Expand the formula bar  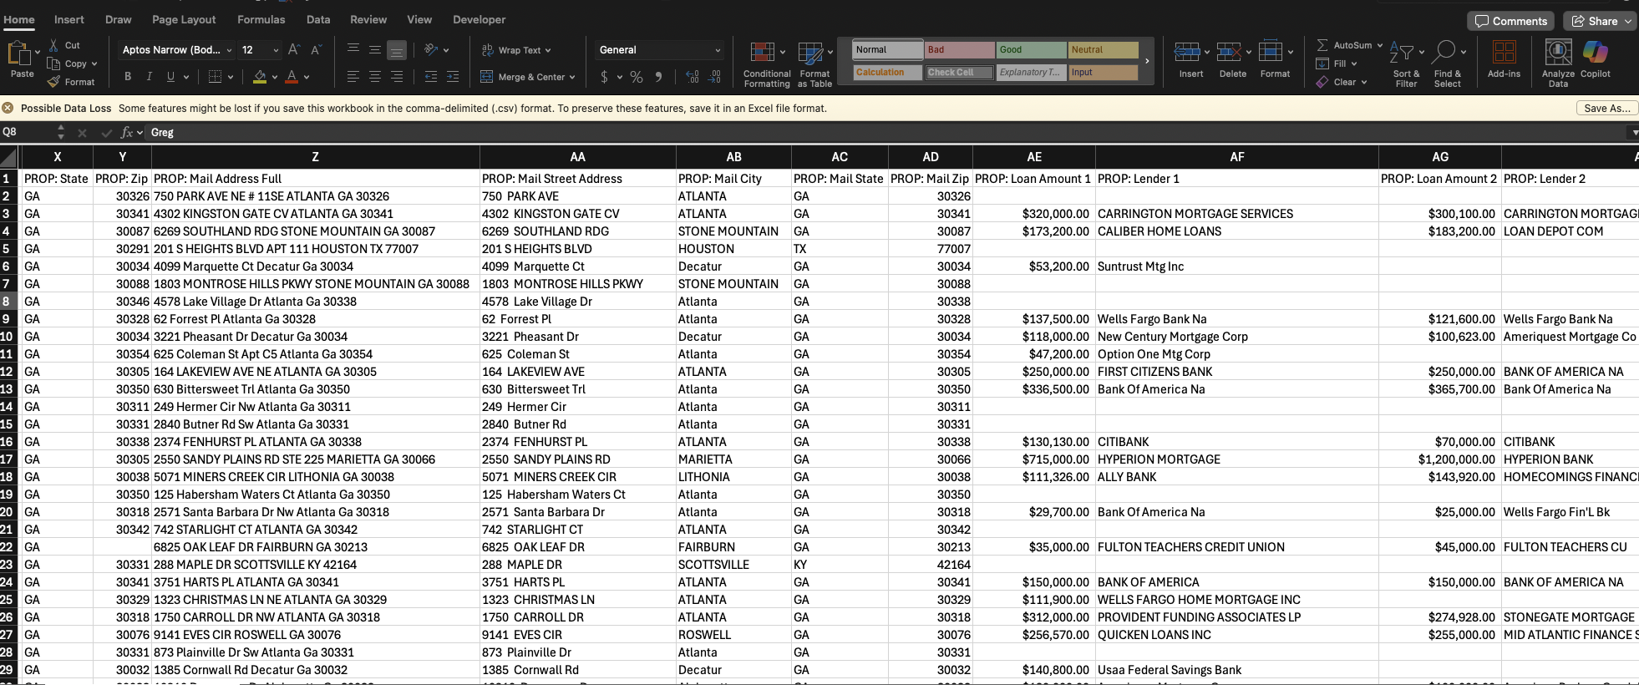tap(1634, 132)
